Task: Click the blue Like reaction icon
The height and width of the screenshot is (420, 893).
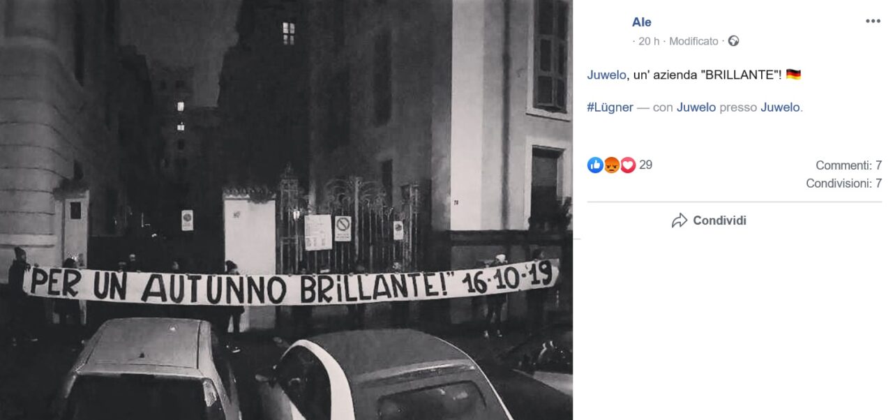Action: (595, 165)
